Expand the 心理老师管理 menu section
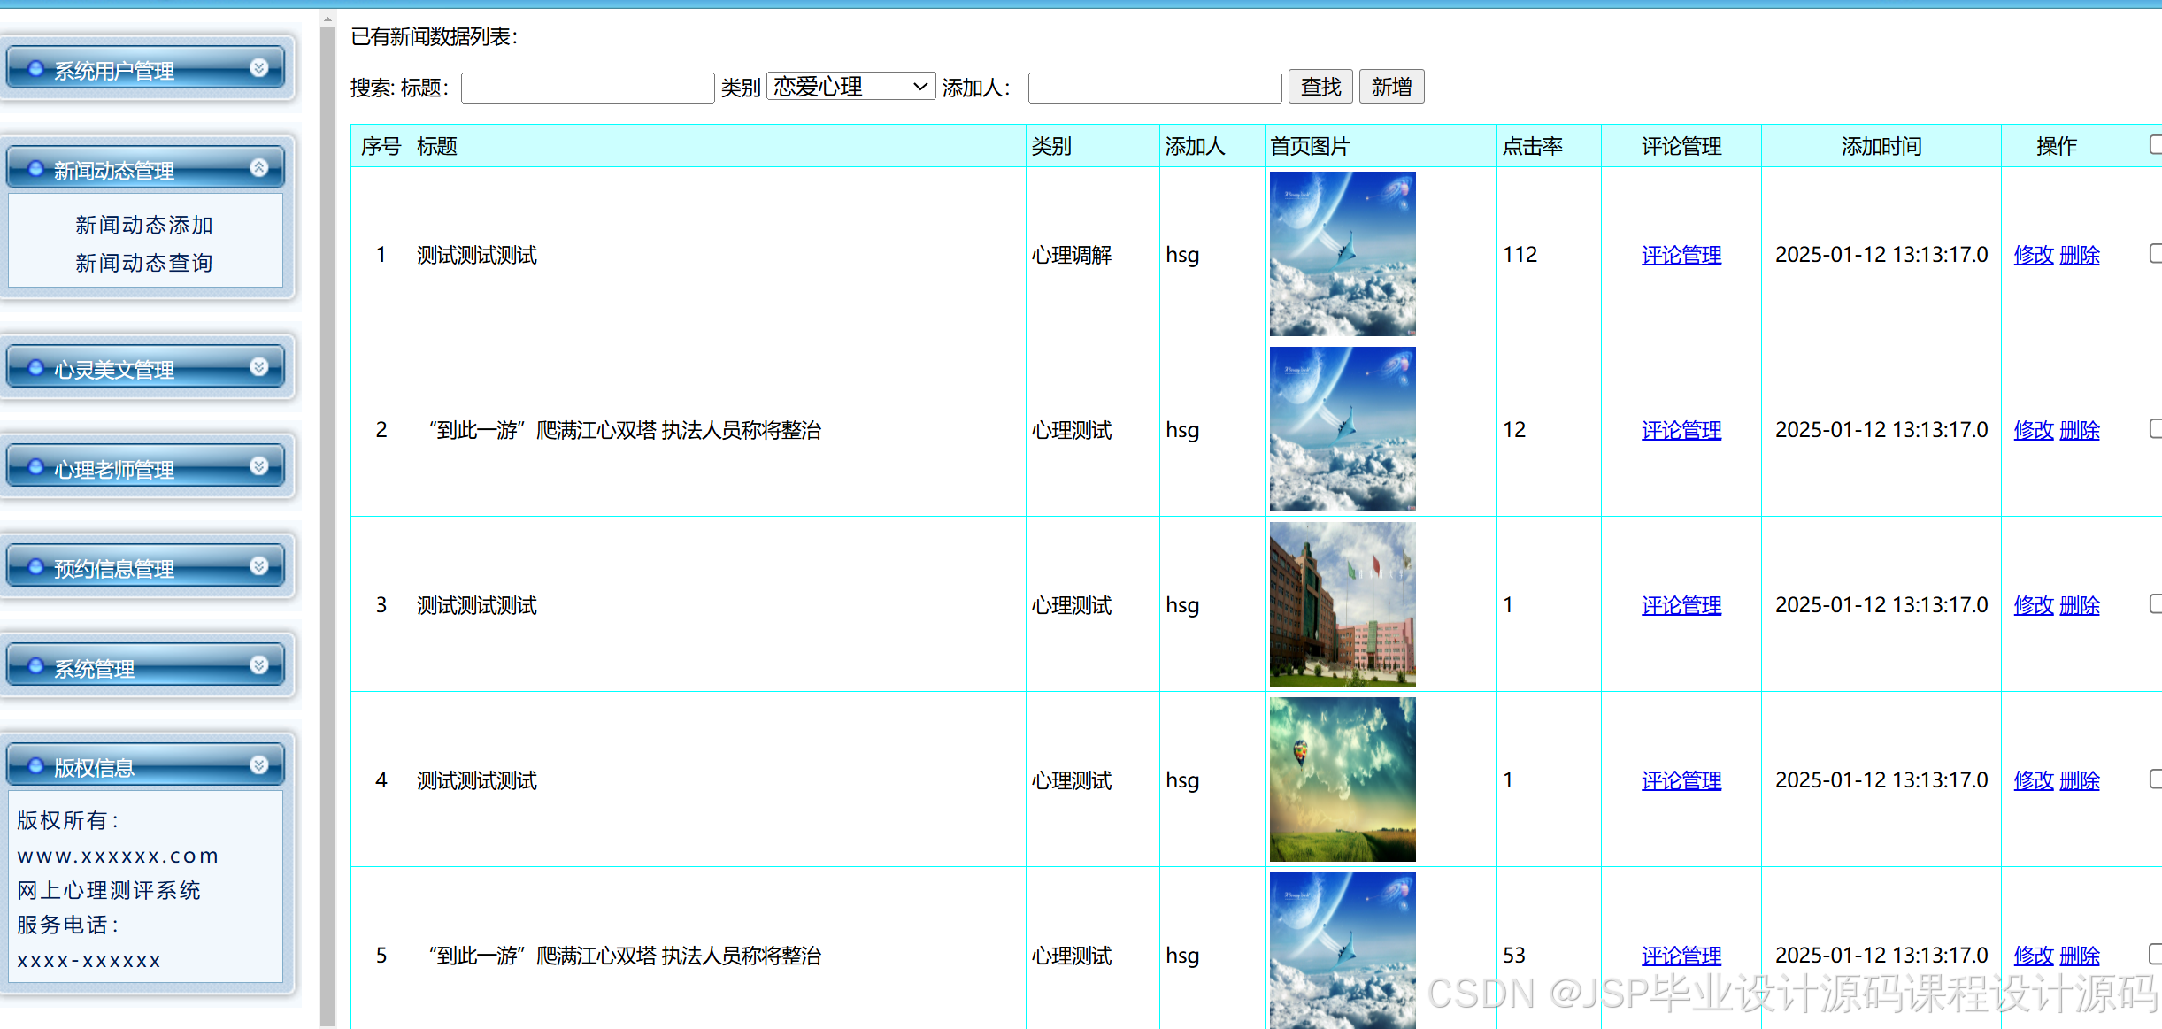Image resolution: width=2162 pixels, height=1029 pixels. tap(115, 469)
